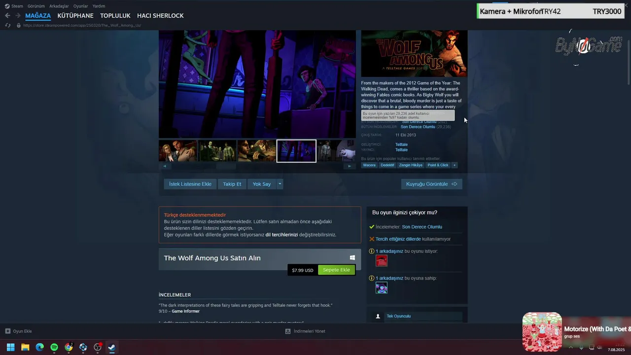The height and width of the screenshot is (355, 631).
Task: Open Tercih ettiğiniz dillerde link
Action: pos(398,239)
